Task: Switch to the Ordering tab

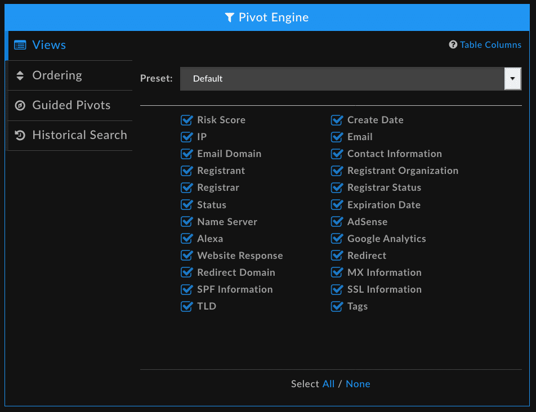Action: coord(57,75)
